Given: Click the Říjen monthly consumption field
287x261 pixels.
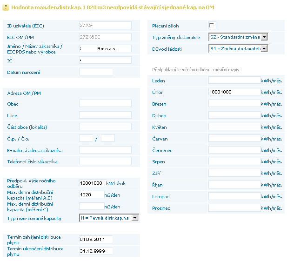Looking at the screenshot, I should point(234,185).
